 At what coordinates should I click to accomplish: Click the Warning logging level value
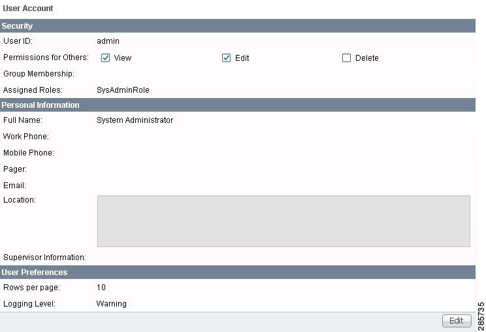(111, 304)
